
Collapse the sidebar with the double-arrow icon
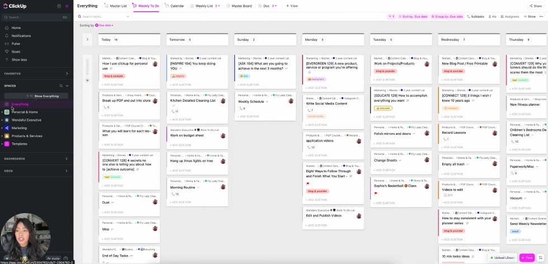67,6
